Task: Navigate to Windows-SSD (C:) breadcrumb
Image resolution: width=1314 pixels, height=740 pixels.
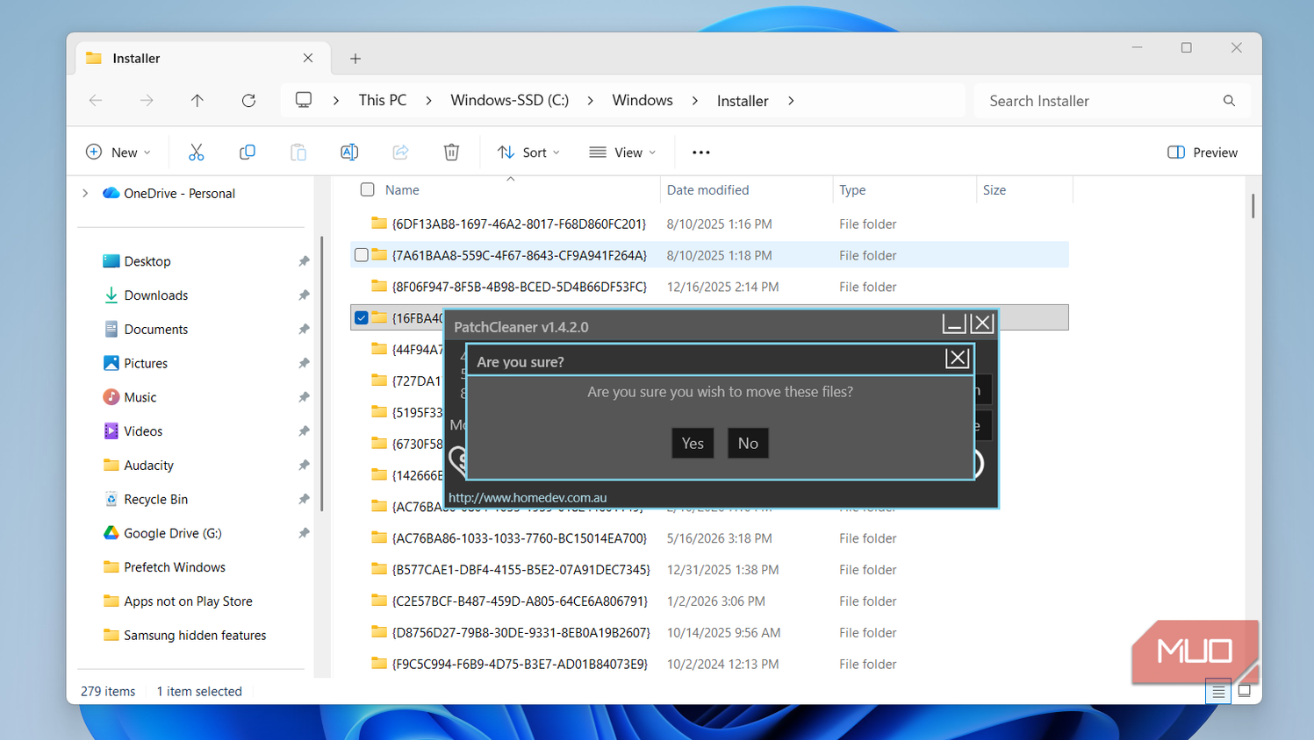Action: click(509, 101)
